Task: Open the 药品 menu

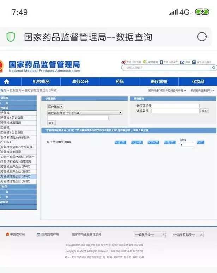Action: tap(120, 81)
